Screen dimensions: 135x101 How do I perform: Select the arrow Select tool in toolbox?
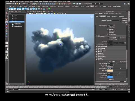tap(7, 13)
